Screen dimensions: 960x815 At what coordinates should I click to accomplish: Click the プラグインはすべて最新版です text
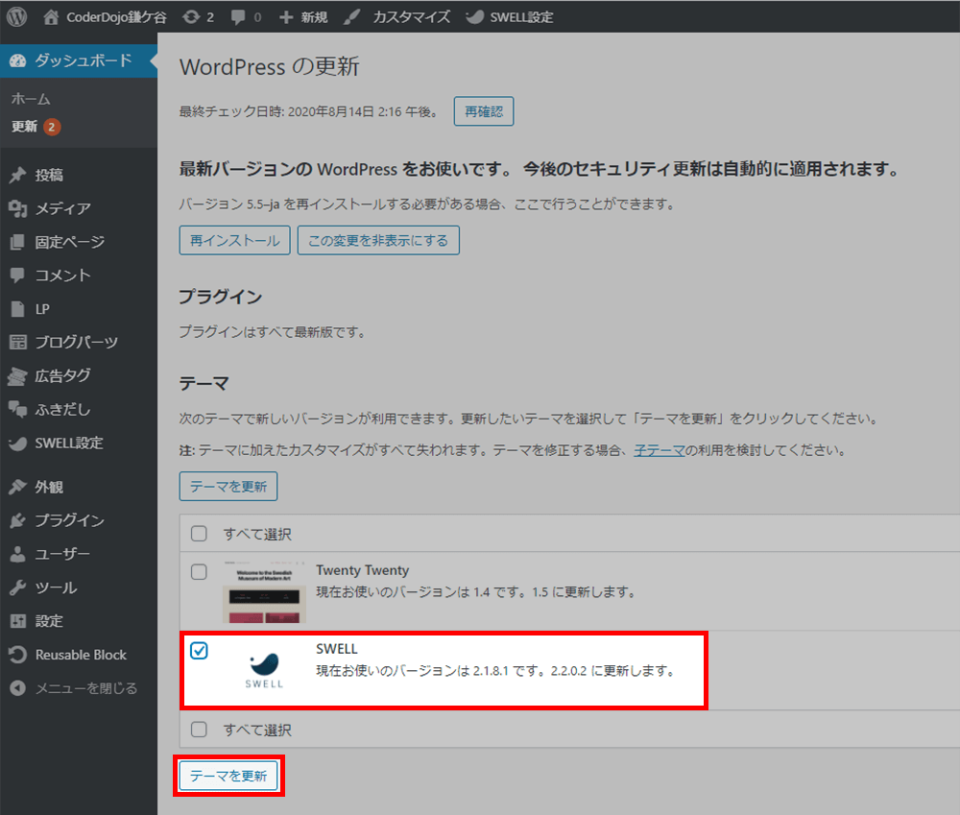pos(273,332)
